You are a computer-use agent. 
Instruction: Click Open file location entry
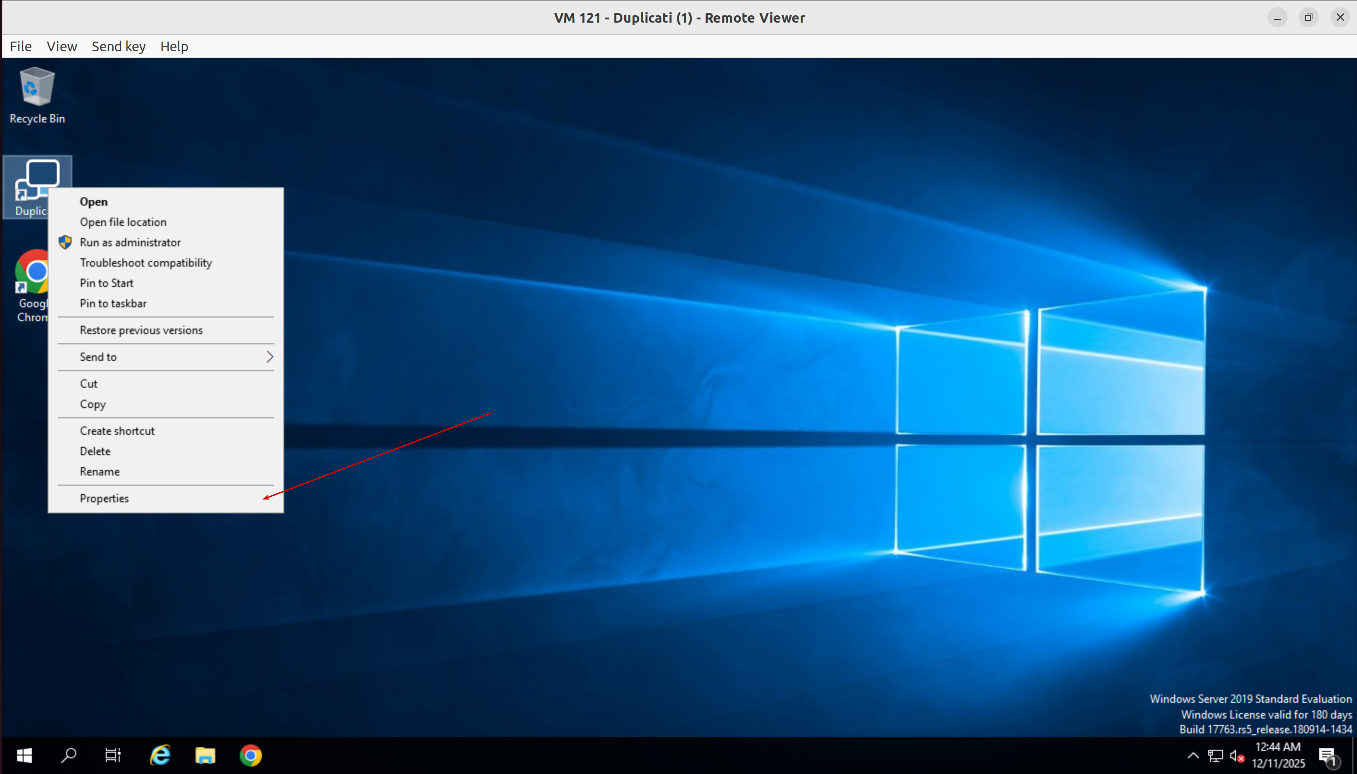(x=123, y=222)
